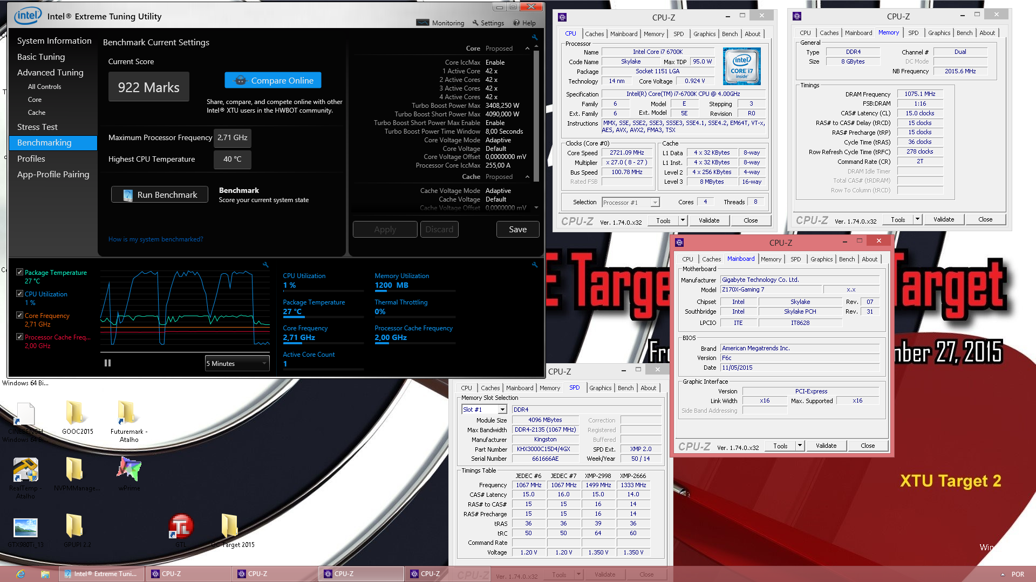Select first CPU-Z taskbar item
1036x582 pixels.
[188, 574]
